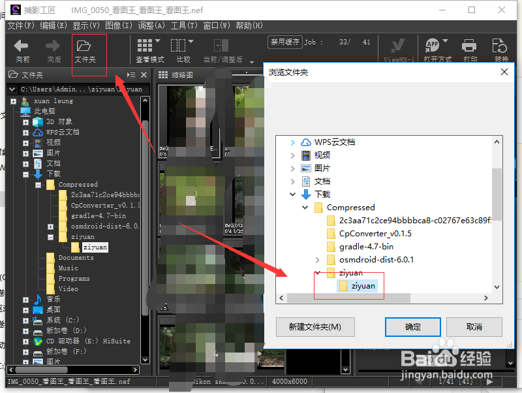
Task: Select 此电脑 in folder tree
Action: coord(44,111)
